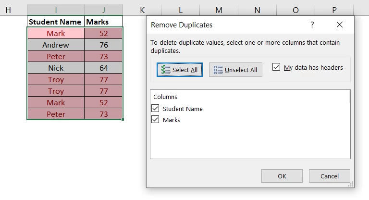Select the cell with 76
Viewport: 369px width, 200px height.
104,45
